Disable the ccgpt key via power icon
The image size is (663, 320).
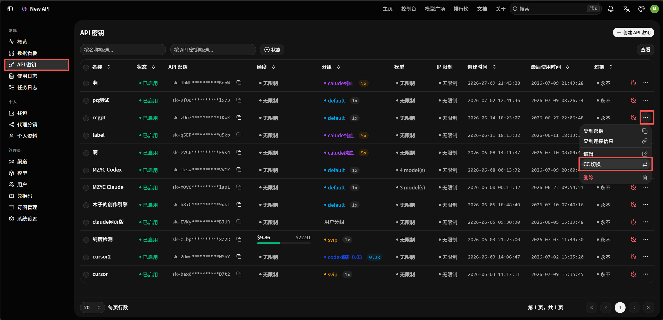click(x=633, y=118)
